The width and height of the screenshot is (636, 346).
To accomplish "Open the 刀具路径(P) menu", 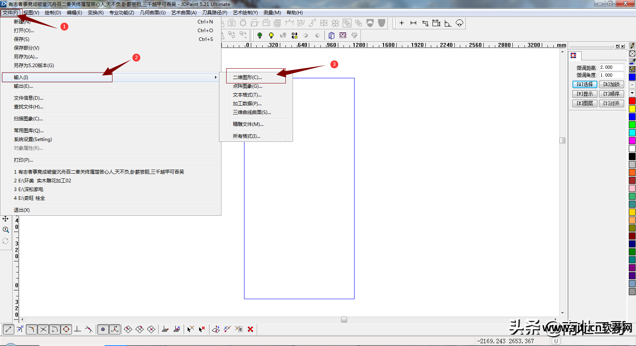I will click(x=215, y=13).
